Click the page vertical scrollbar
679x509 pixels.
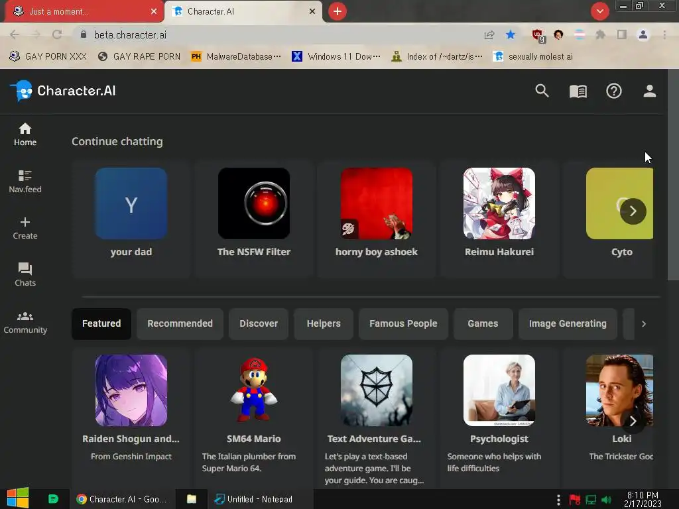(x=673, y=174)
